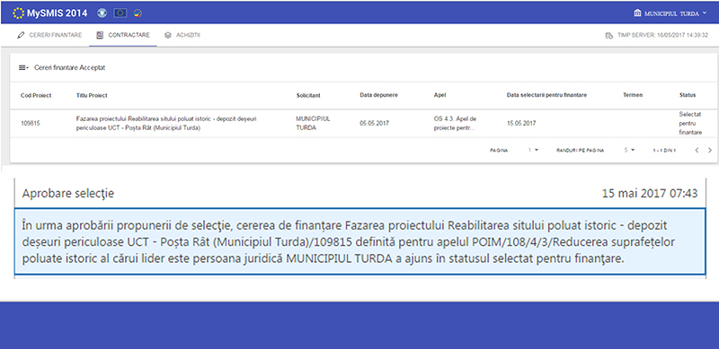This screenshot has width=719, height=349.
Task: Click the MUNICIPIUL TURDA solicitant cell
Action: tap(313, 123)
